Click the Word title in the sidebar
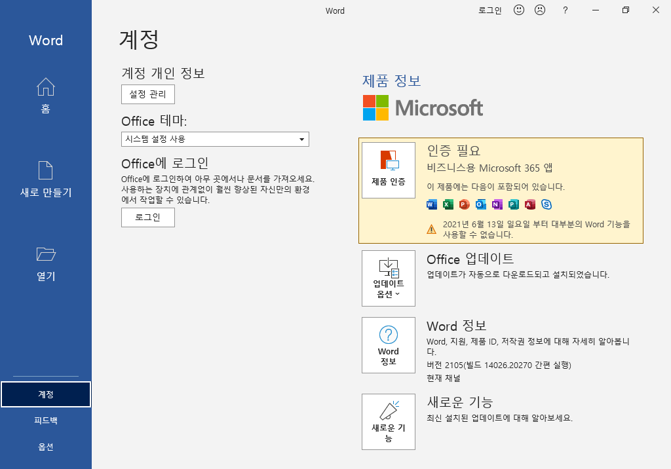 pos(46,40)
